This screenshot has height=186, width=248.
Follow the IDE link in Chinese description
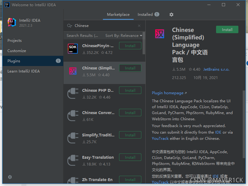click(216, 176)
